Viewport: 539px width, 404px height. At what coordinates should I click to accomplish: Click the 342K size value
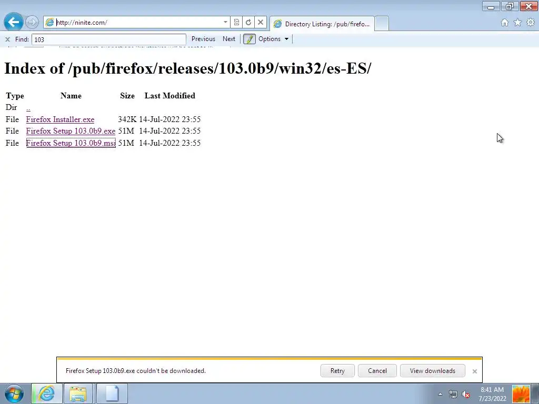[x=127, y=119]
